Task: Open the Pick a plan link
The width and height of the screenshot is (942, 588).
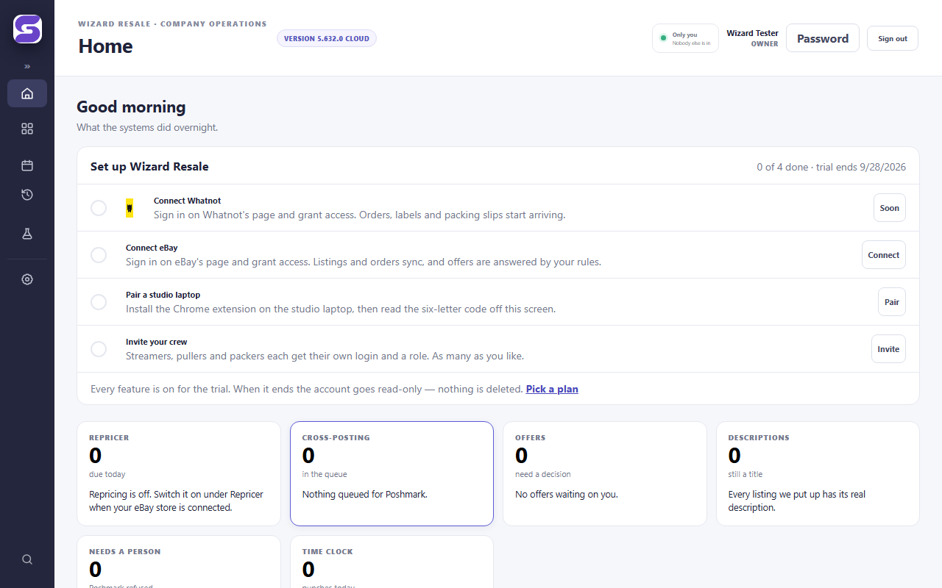Action: coord(552,389)
